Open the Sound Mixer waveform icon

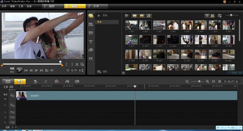pyautogui.click(x=67, y=81)
